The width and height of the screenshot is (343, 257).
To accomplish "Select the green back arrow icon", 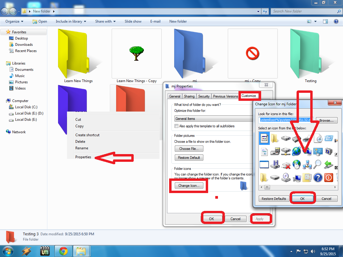I will click(328, 164).
